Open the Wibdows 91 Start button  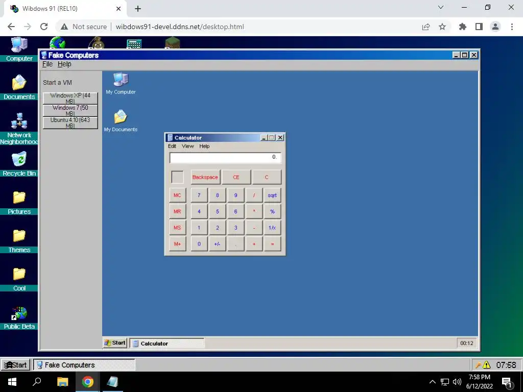(15, 365)
